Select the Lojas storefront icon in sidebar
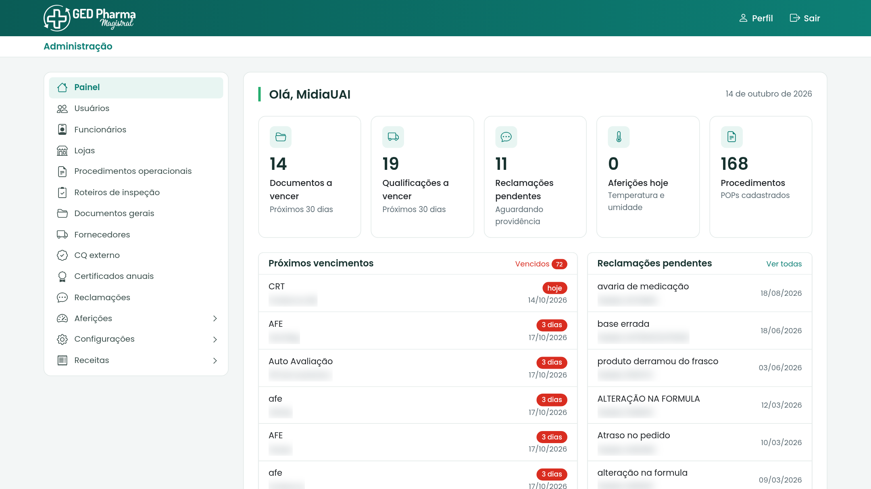This screenshot has height=489, width=871. (62, 151)
